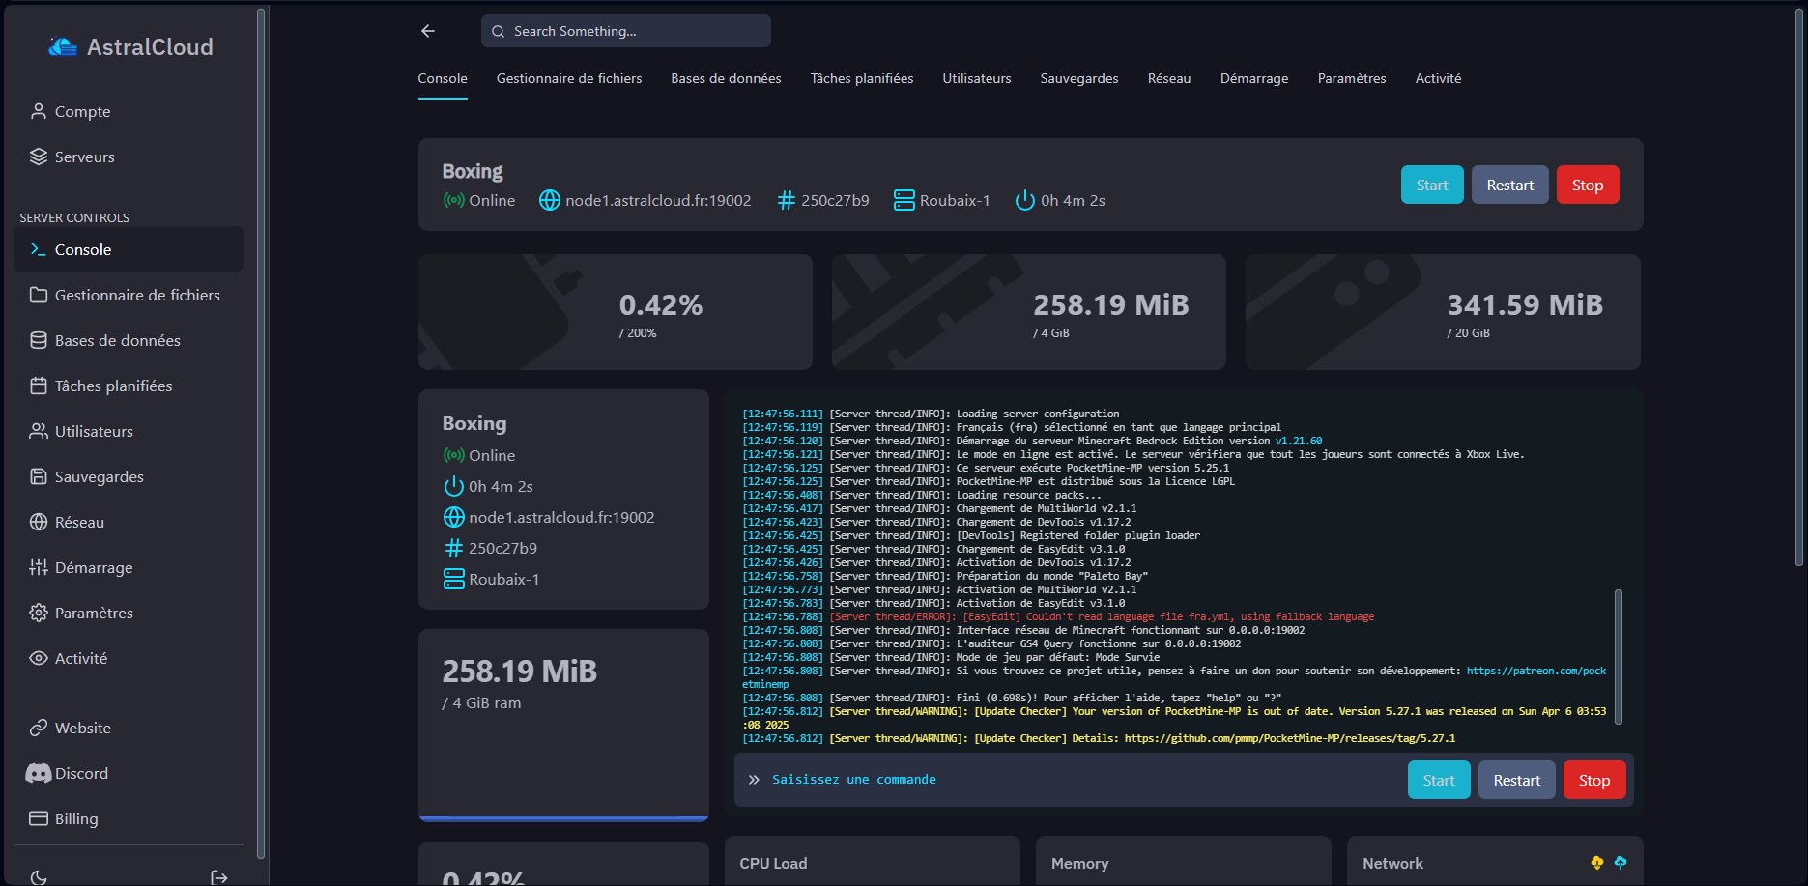
Task: Focus the 'Saisissez une commande' input field
Action: pos(1063,780)
